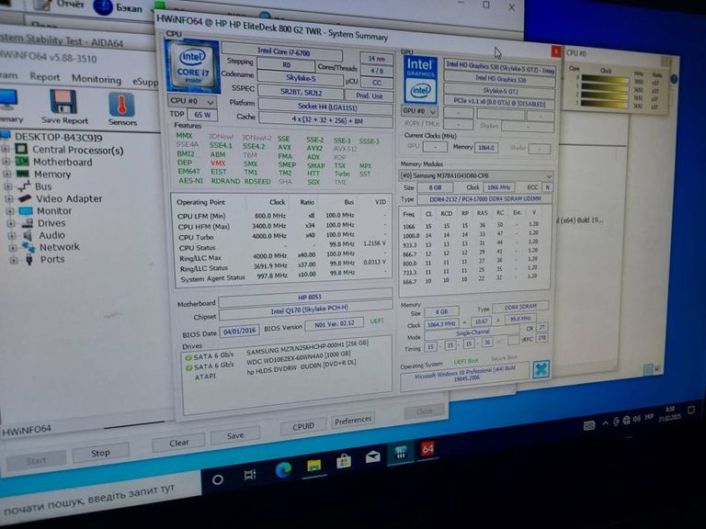Expand the Monitor tree node

(x=11, y=210)
